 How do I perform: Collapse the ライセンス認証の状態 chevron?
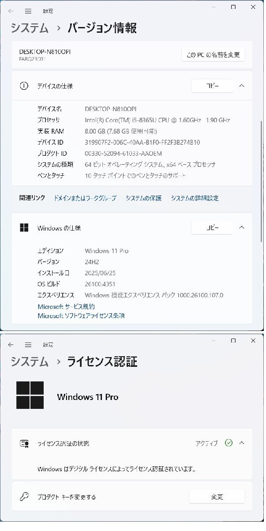point(241,442)
